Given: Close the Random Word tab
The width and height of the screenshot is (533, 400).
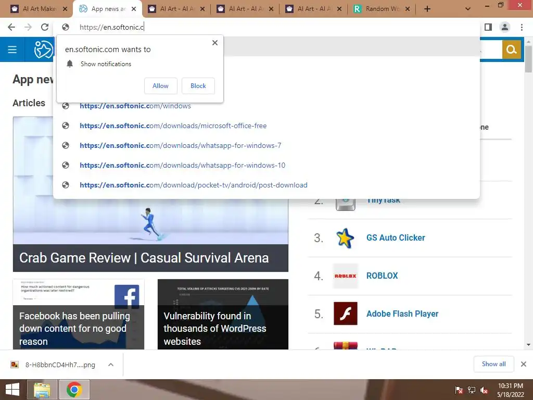Looking at the screenshot, I should coord(408,9).
